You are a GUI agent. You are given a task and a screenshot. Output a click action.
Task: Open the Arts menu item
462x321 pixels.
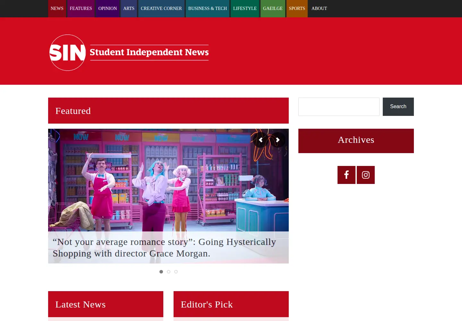tap(129, 9)
